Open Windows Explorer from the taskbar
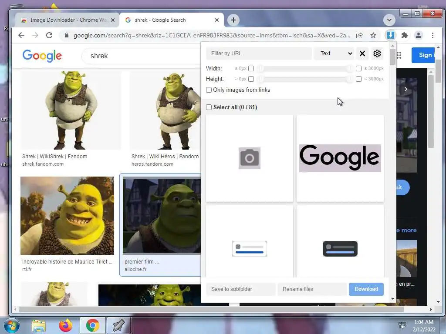This screenshot has width=446, height=334. (39, 325)
